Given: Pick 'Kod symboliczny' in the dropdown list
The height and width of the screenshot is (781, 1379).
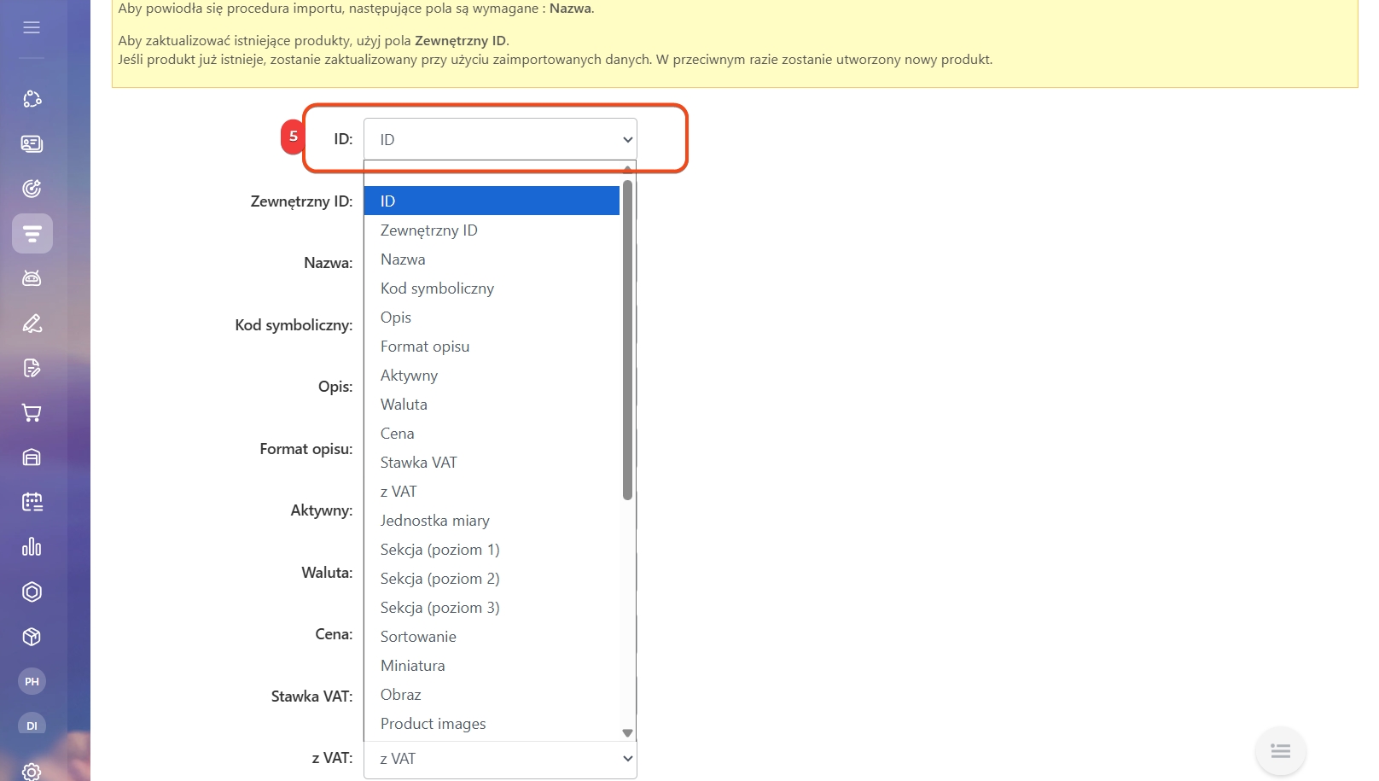Looking at the screenshot, I should tap(437, 289).
